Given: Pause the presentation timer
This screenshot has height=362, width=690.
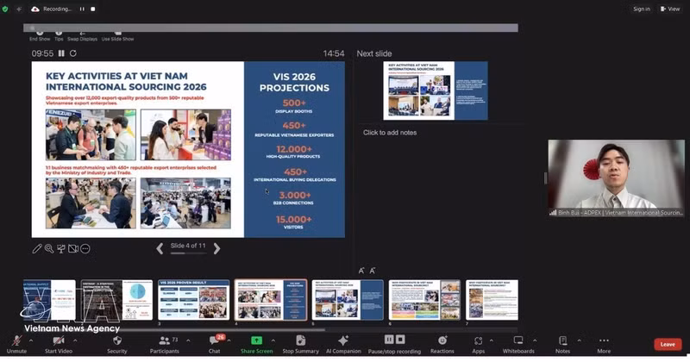Looking at the screenshot, I should click(61, 53).
